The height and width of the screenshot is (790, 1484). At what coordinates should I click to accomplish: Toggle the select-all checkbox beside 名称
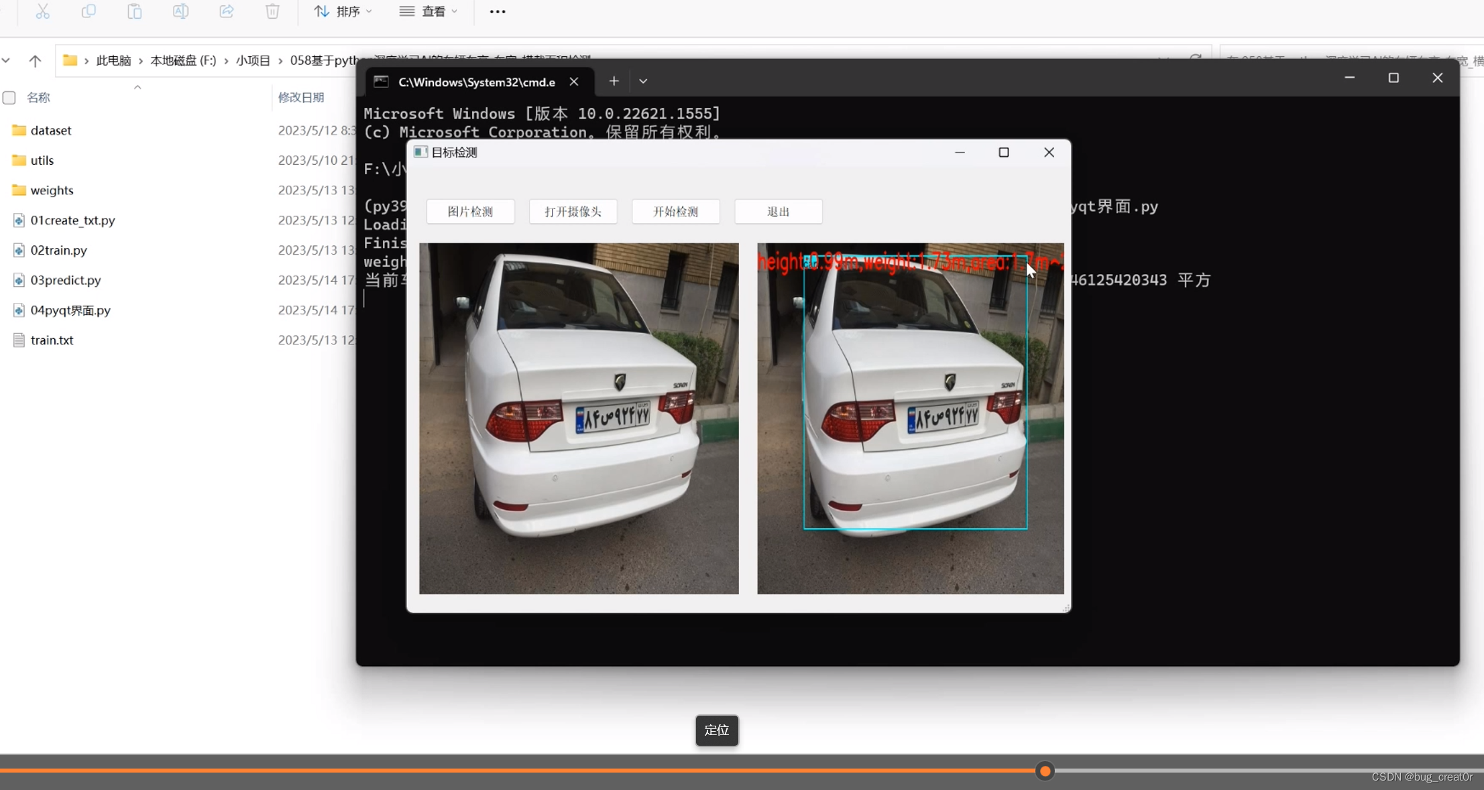9,98
